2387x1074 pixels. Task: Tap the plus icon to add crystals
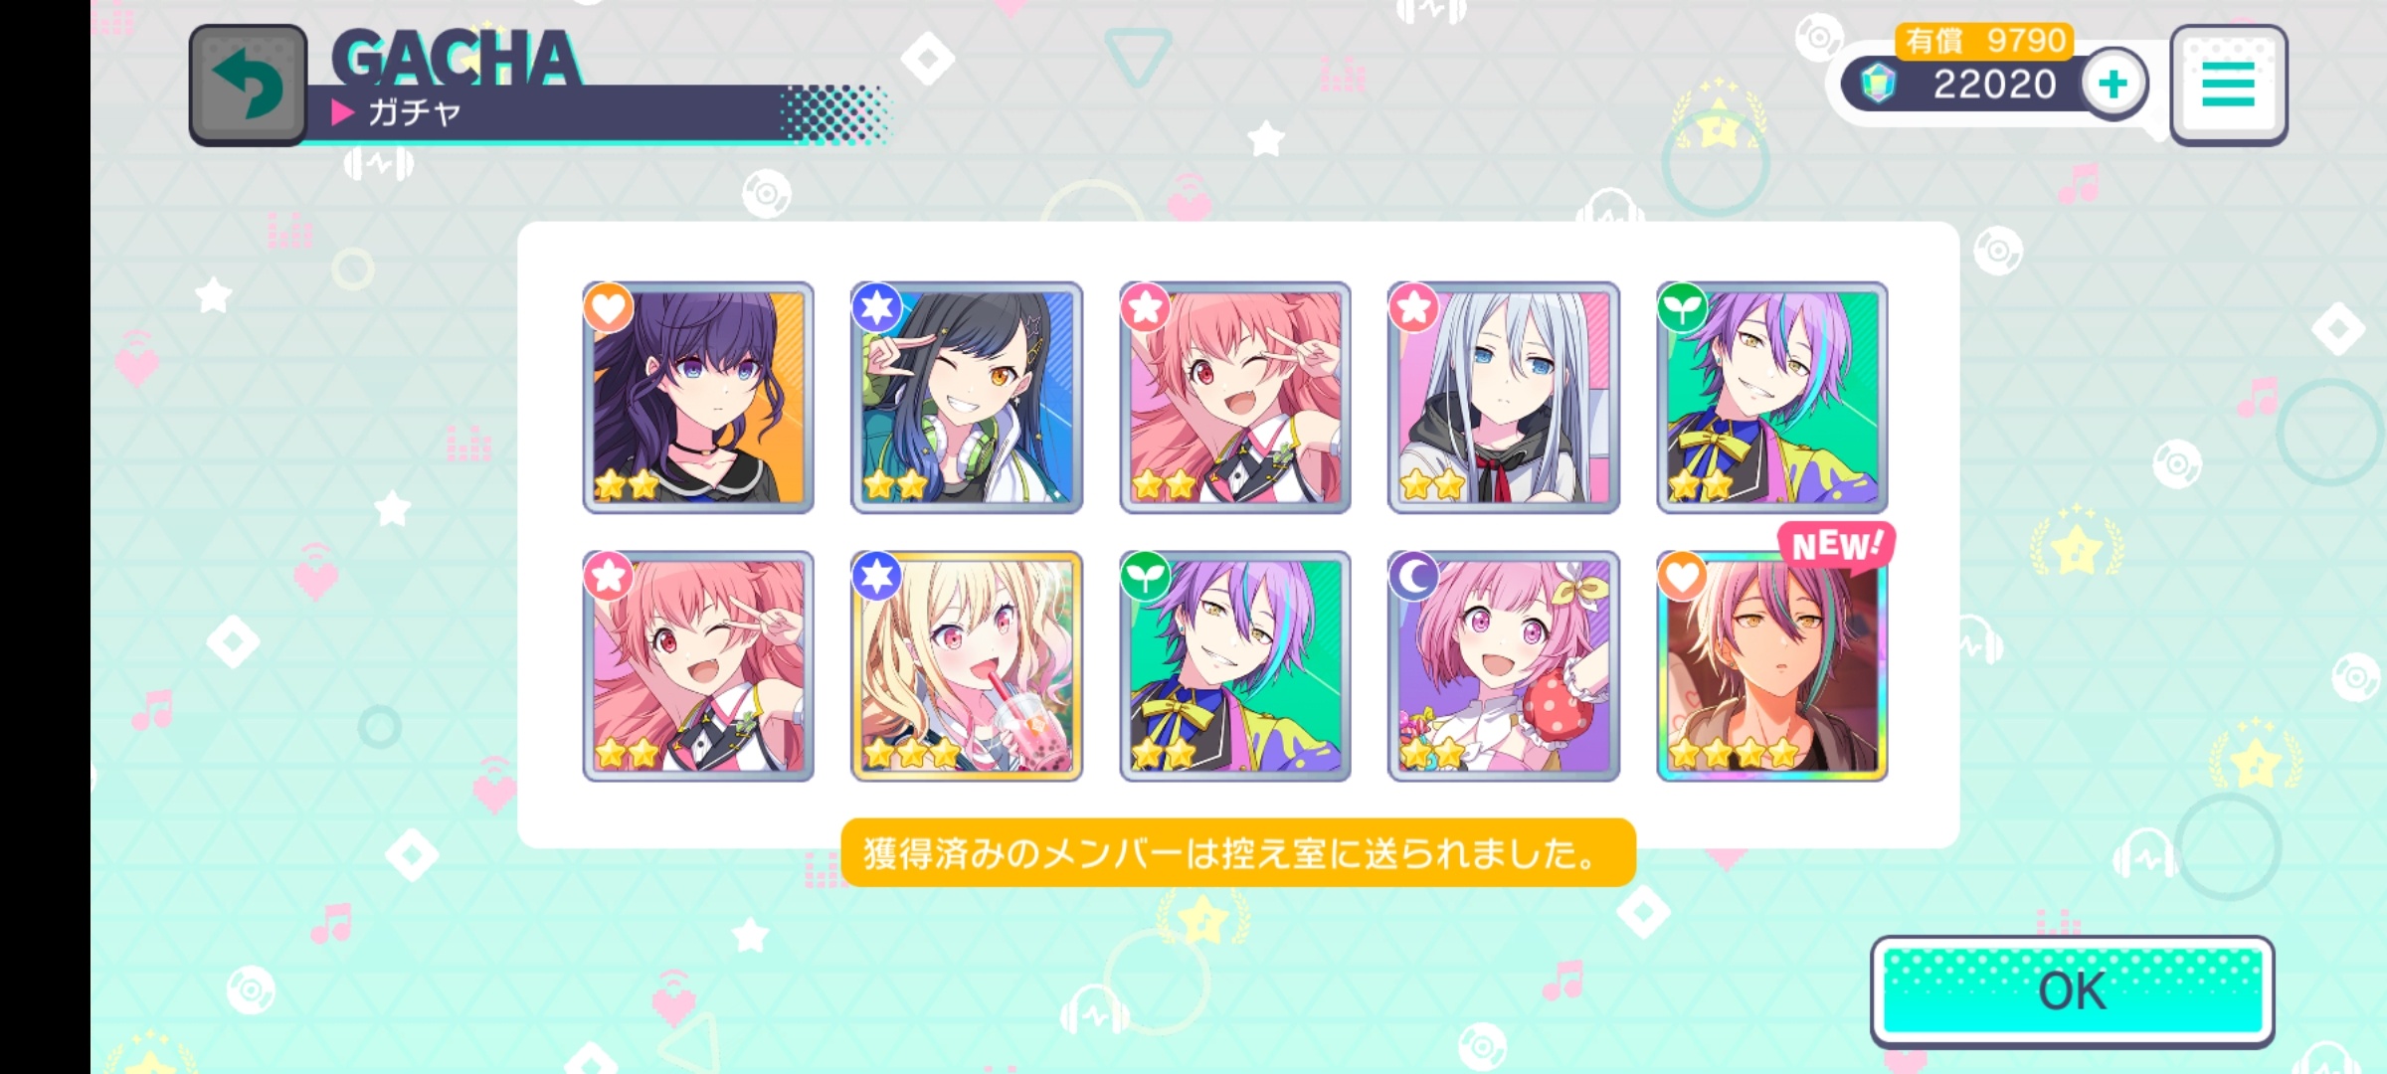coord(2113,84)
